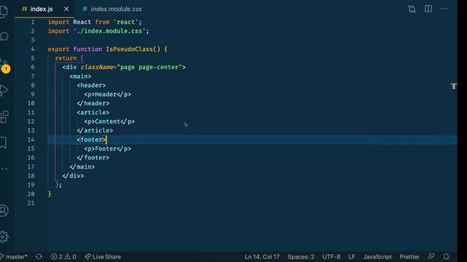
Task: Open the Search panel
Action: [4, 37]
